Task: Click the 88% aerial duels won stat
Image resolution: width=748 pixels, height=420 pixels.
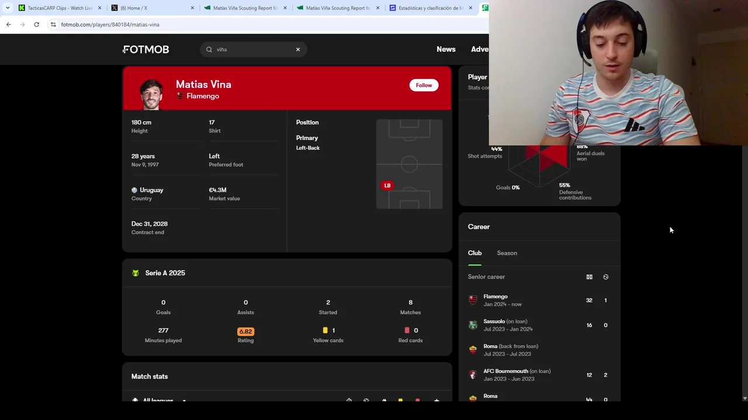Action: pyautogui.click(x=590, y=153)
